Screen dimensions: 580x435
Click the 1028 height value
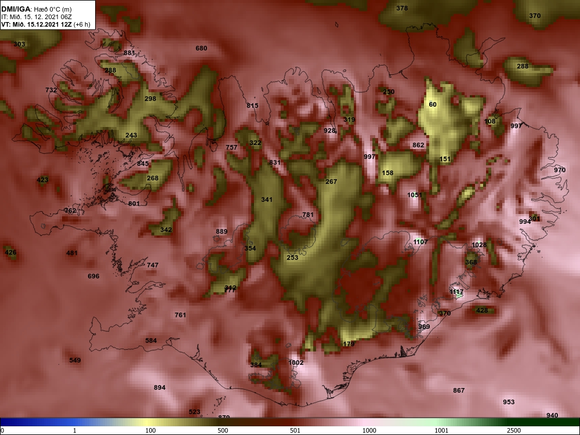coord(480,245)
